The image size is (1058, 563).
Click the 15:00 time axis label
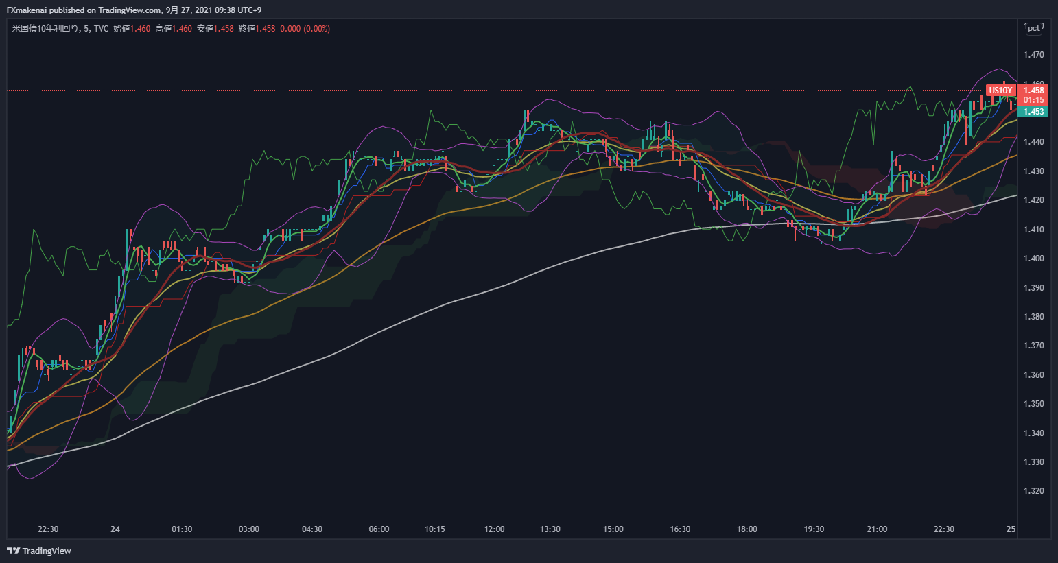point(613,529)
